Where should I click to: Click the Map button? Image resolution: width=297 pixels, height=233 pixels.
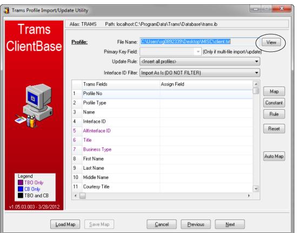(274, 91)
